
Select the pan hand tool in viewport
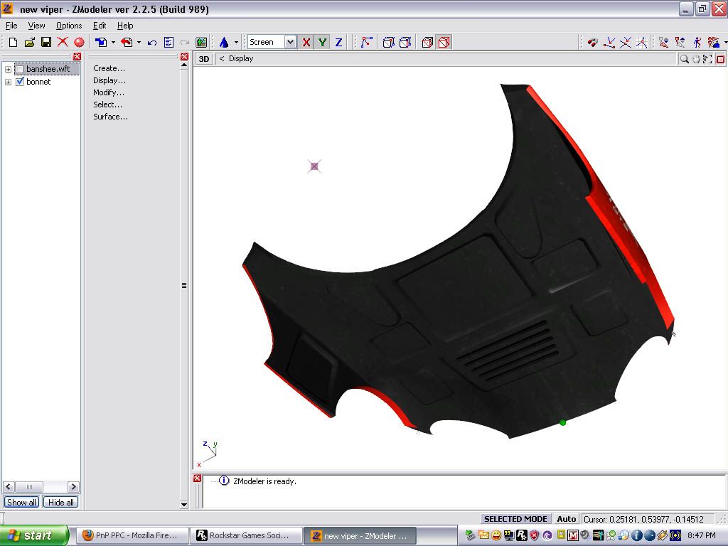point(696,59)
